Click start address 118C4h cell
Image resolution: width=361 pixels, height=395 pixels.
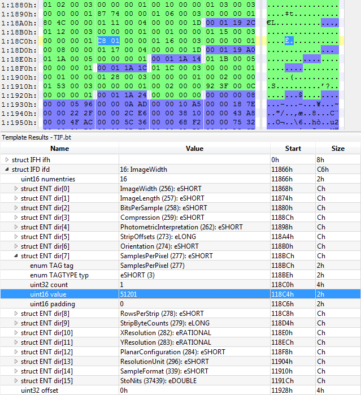pyautogui.click(x=293, y=294)
